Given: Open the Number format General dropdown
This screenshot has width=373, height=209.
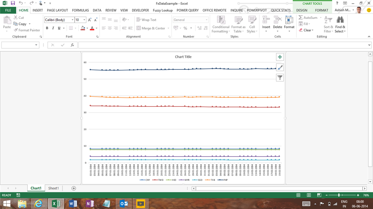Looking at the screenshot, I should pos(207,20).
